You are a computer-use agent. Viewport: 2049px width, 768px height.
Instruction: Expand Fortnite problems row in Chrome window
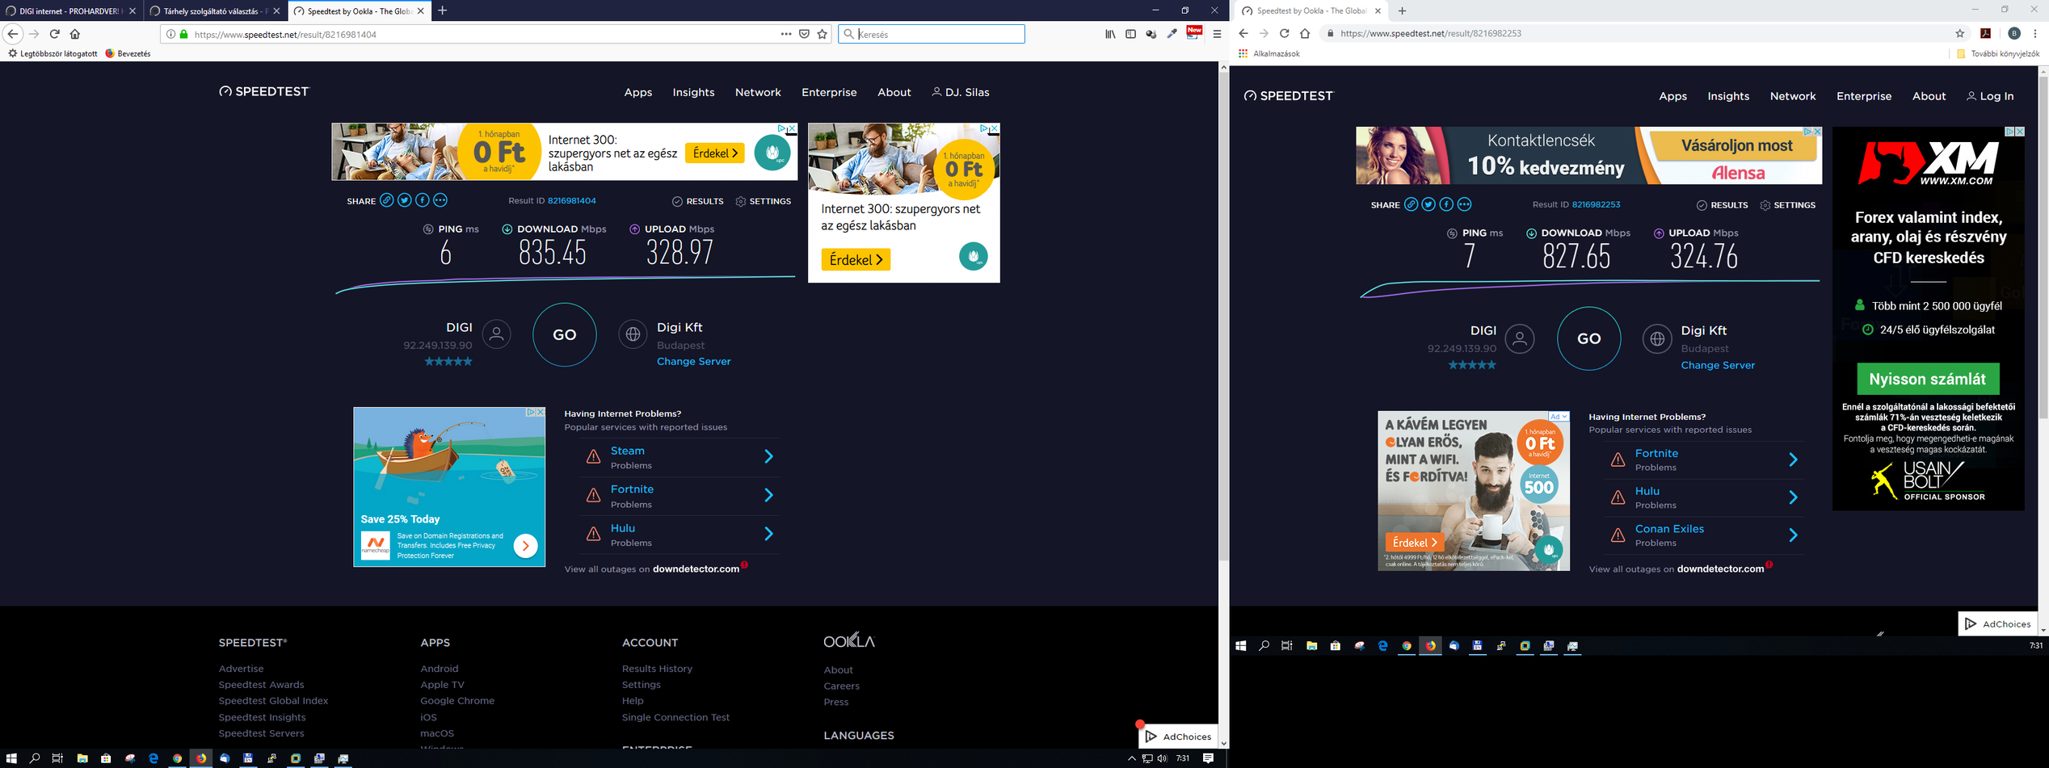tap(1704, 460)
